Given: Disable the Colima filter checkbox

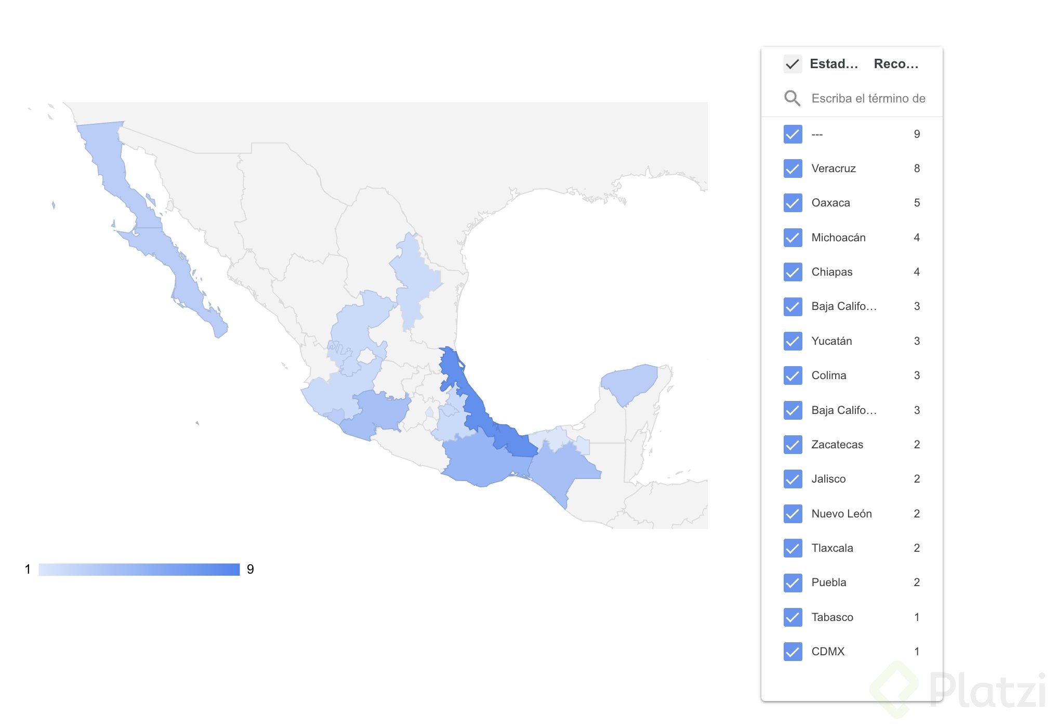Looking at the screenshot, I should tap(793, 375).
